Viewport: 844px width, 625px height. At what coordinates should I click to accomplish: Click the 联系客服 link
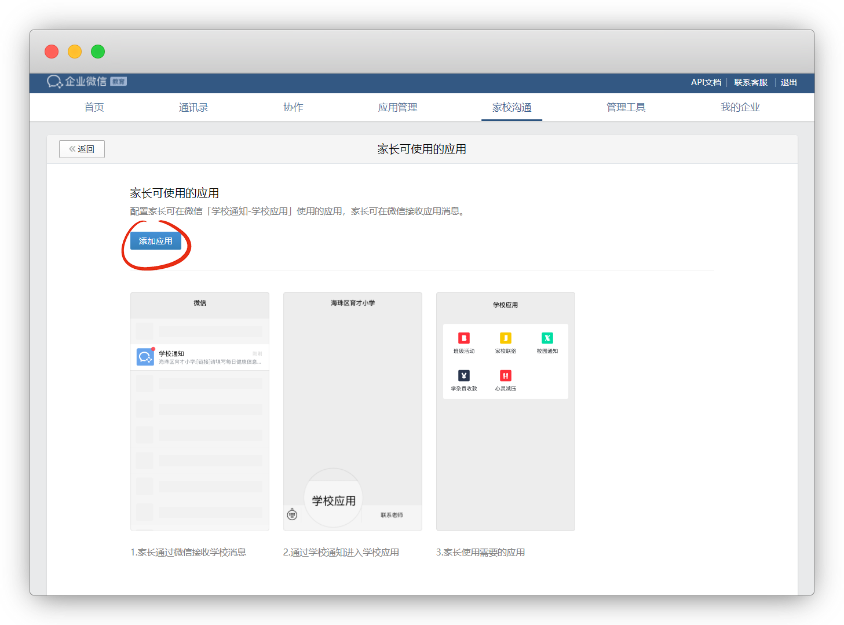point(750,82)
